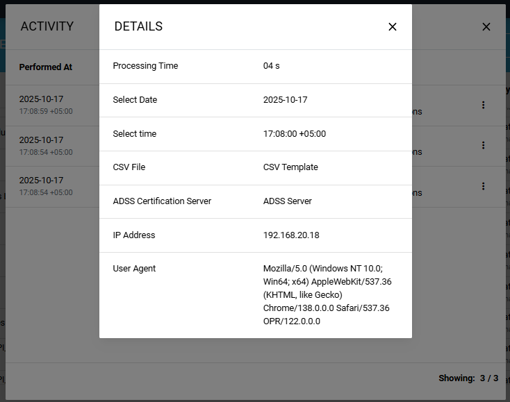Open the three-dot menu on the third activity row
The width and height of the screenshot is (510, 402).
pyautogui.click(x=483, y=186)
